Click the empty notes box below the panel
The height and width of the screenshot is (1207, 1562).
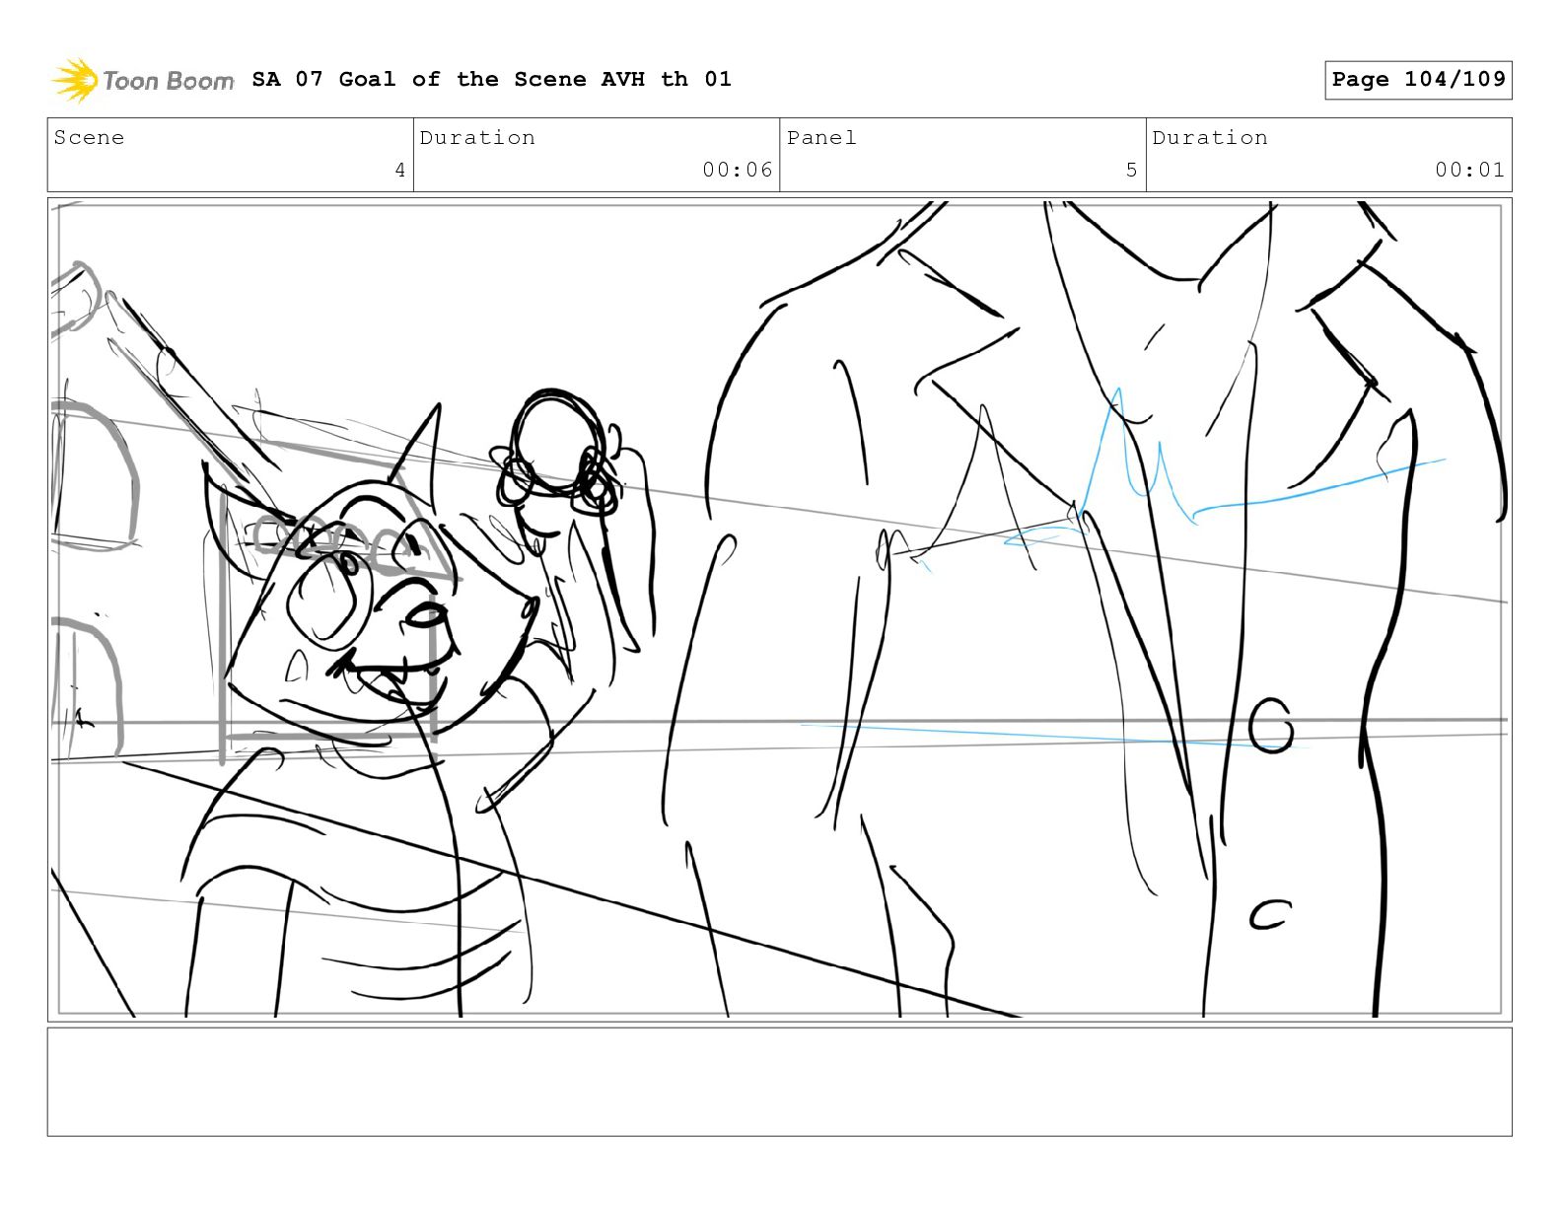(780, 1082)
